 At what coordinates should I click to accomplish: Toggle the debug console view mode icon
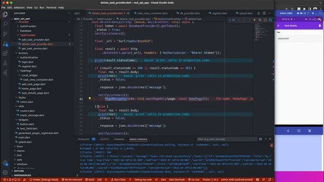(x=260, y=139)
